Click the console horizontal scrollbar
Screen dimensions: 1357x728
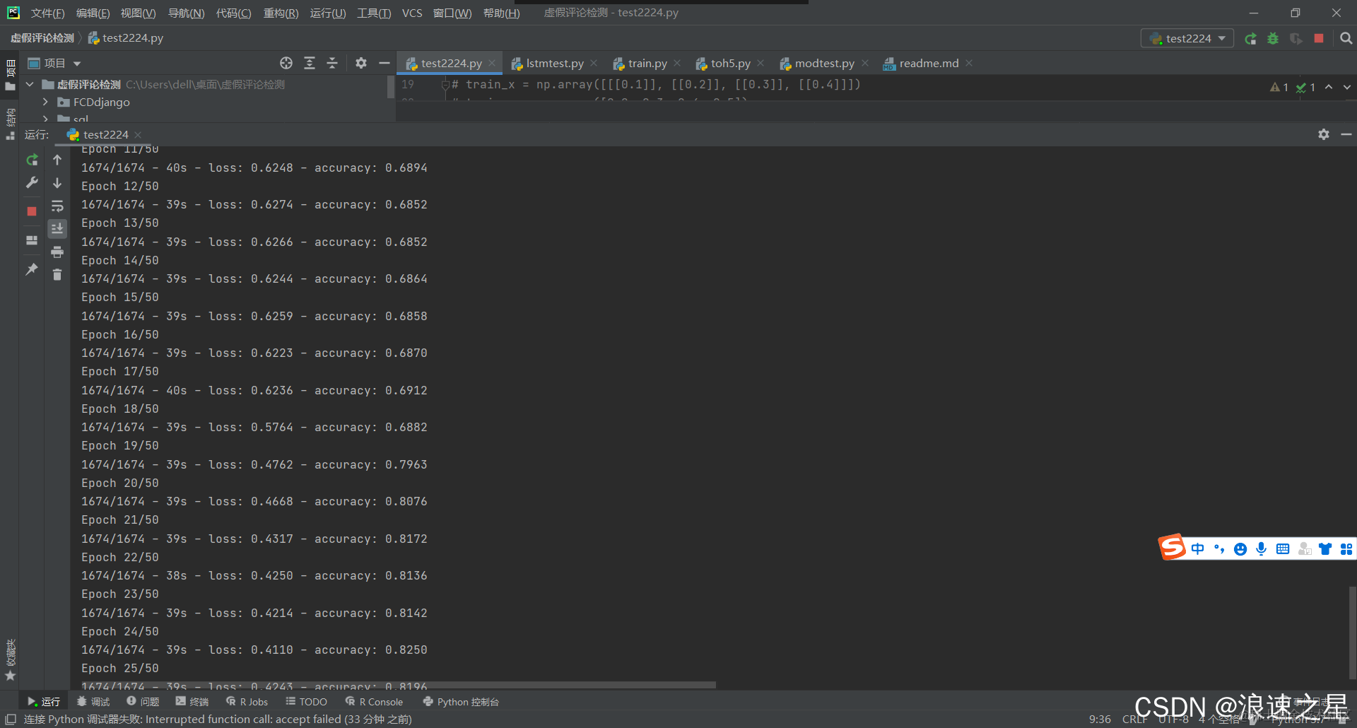pyautogui.click(x=398, y=685)
